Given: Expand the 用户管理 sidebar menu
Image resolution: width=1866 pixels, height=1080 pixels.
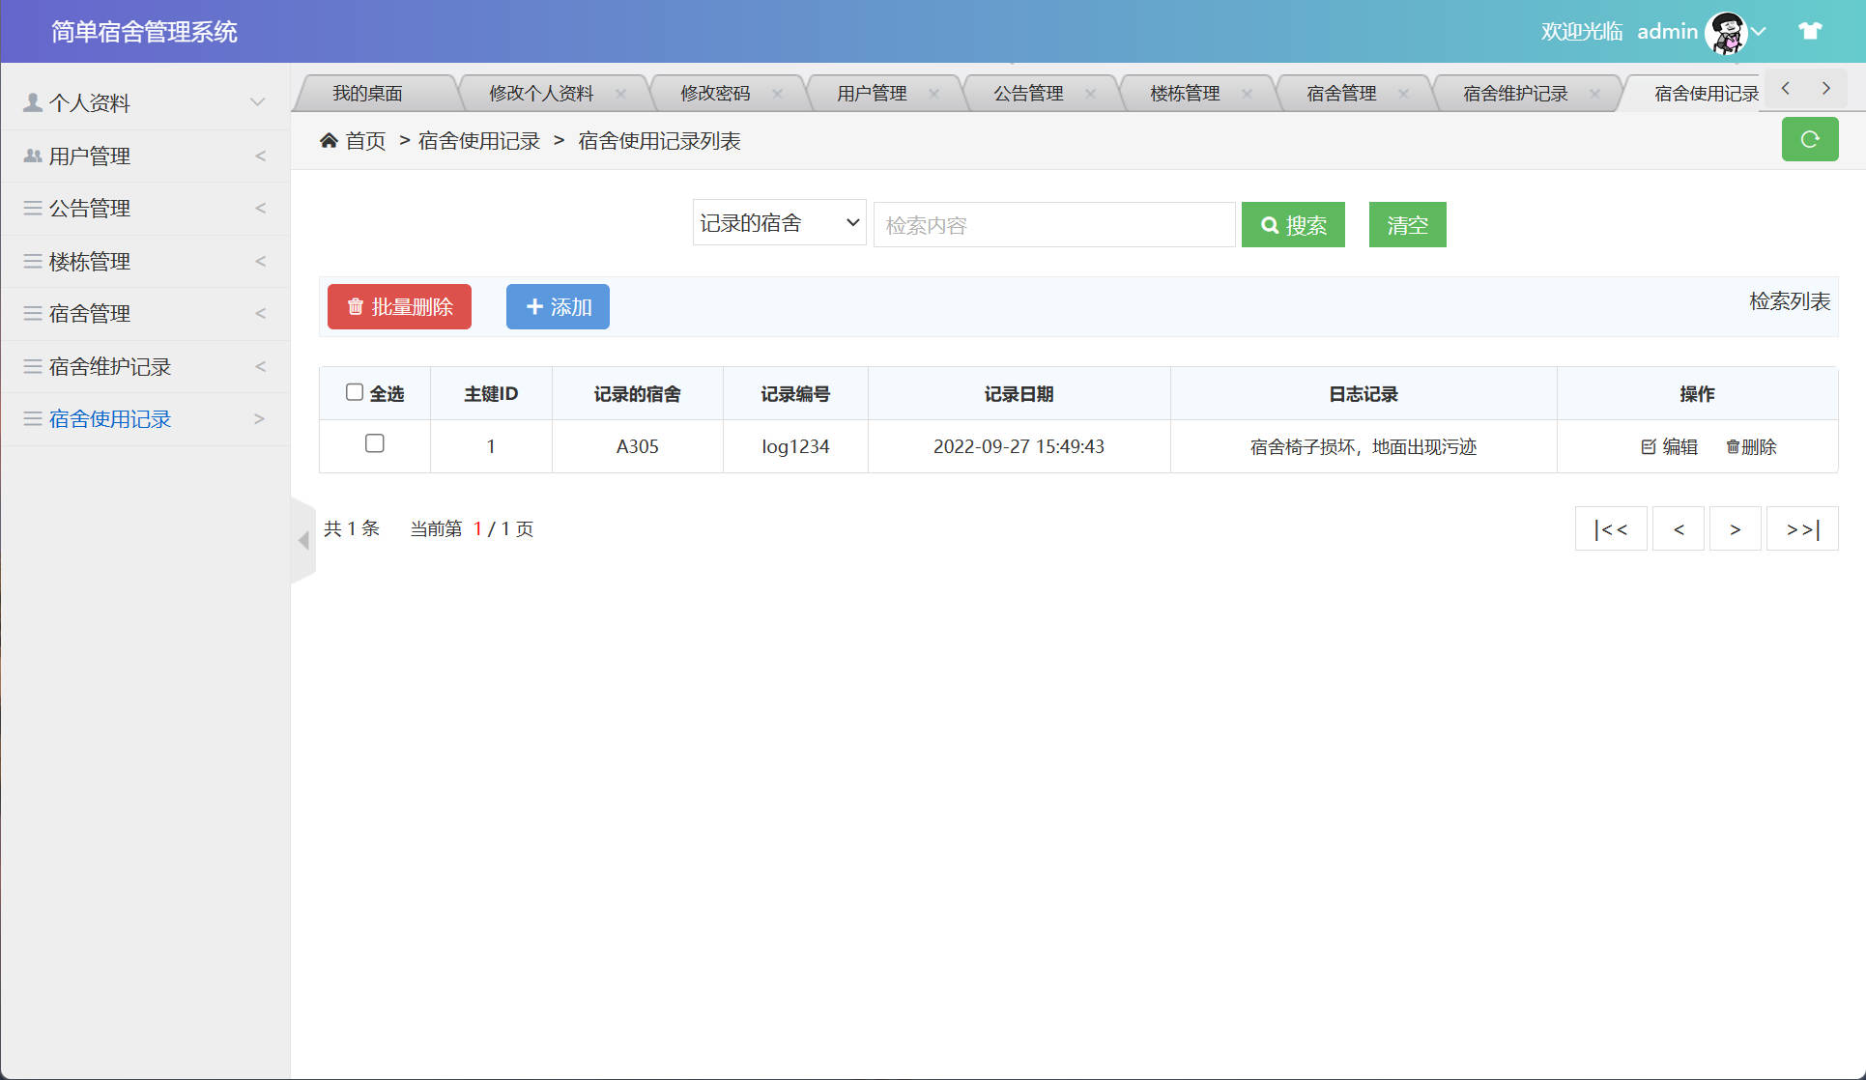Looking at the screenshot, I should pyautogui.click(x=89, y=156).
